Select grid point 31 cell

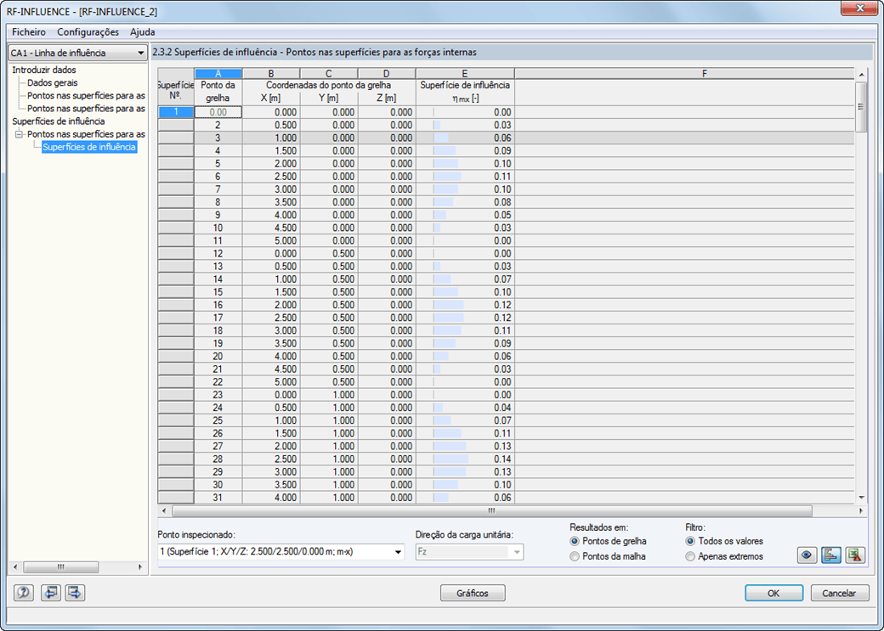tap(218, 498)
